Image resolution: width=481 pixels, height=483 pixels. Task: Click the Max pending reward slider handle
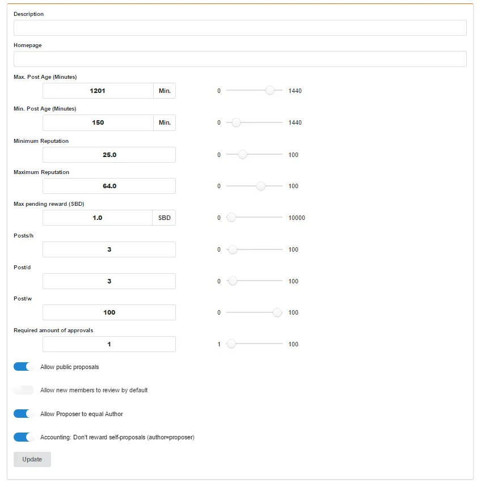[231, 218]
